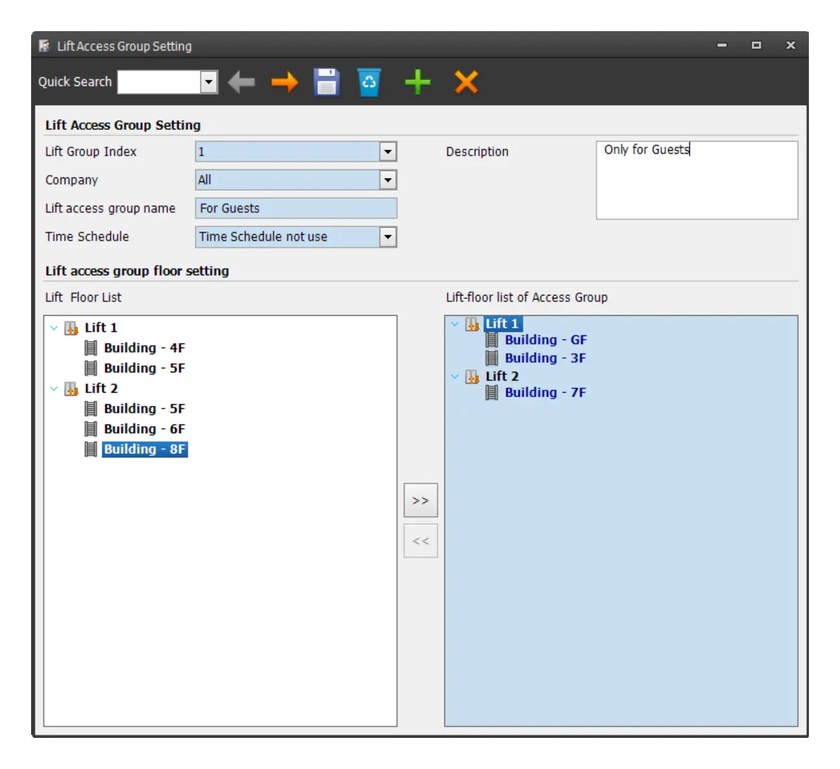Collapse Lift 1 in Lift Floor List
Image resolution: width=840 pixels, height=769 pixels.
54,328
